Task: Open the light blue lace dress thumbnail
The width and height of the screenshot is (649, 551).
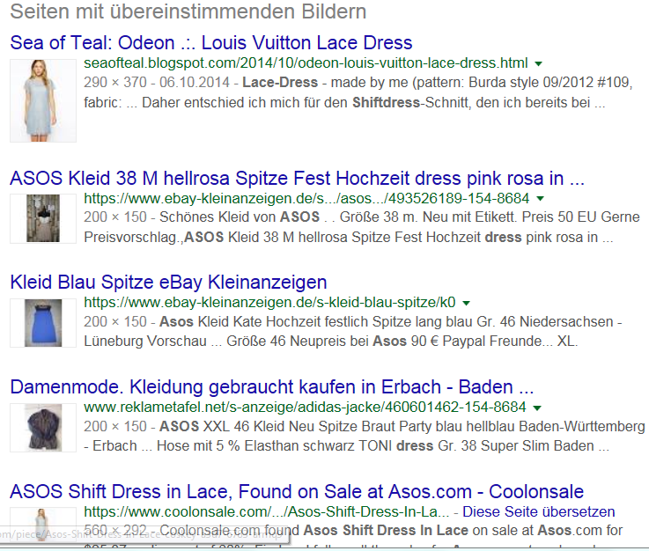Action: click(x=43, y=100)
